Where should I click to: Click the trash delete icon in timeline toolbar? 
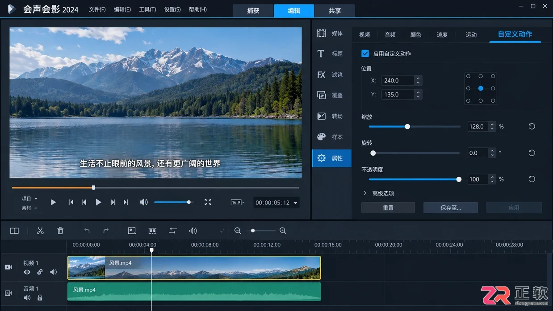tap(60, 231)
